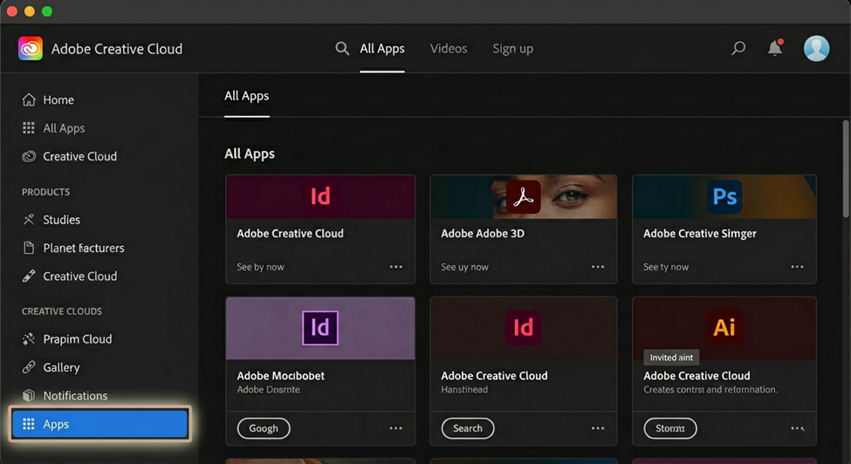Click the Stornn button
This screenshot has height=464, width=851.
[x=670, y=428]
